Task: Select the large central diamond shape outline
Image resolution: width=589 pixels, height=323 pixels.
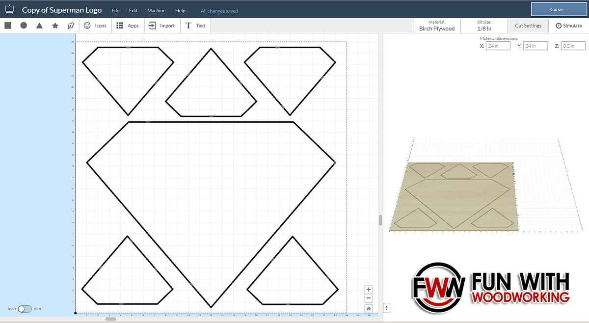Action: (x=211, y=215)
